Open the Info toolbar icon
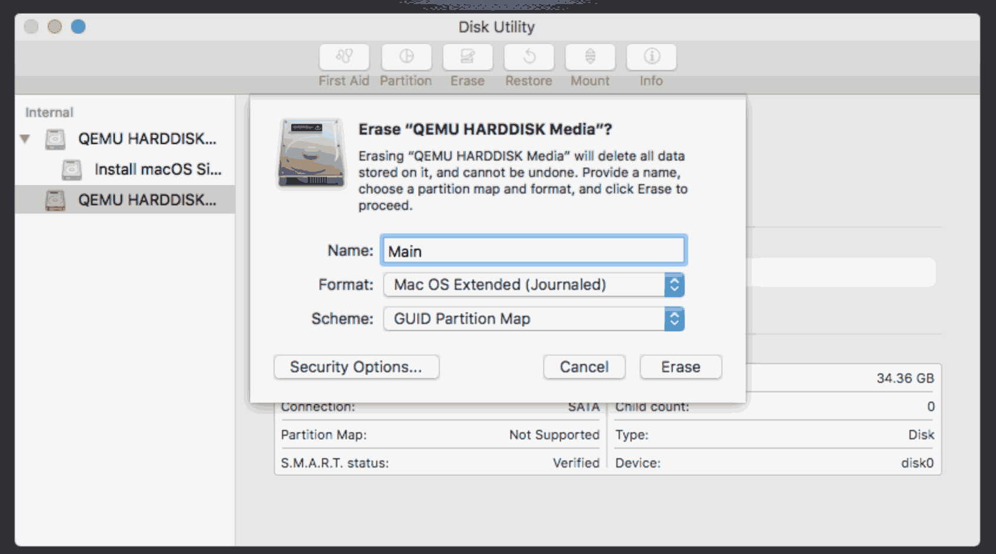The image size is (996, 554). pos(651,57)
